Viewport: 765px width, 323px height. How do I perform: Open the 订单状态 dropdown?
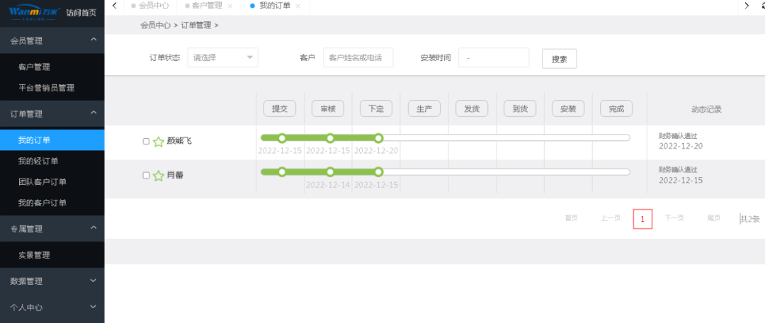pos(223,57)
